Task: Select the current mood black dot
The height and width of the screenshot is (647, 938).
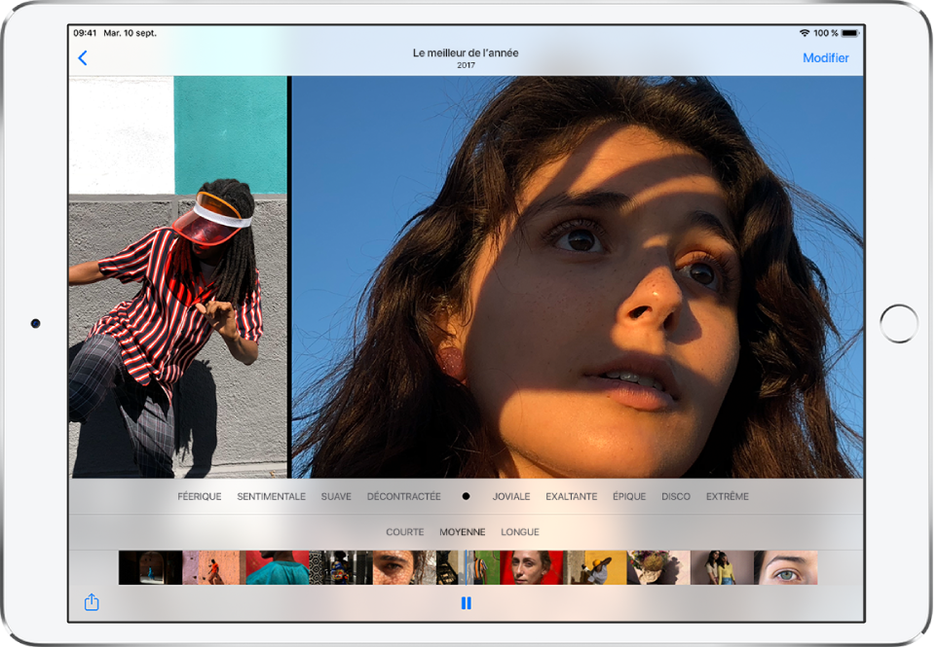Action: pyautogui.click(x=466, y=496)
